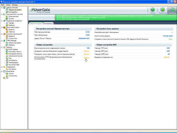
Task: Click the Мониторинг icon
Action: click(x=4, y=71)
